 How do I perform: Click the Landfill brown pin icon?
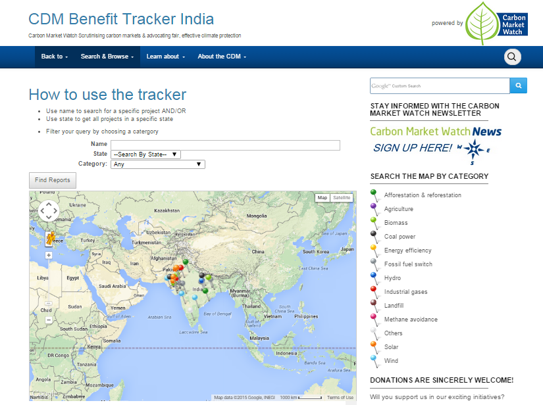click(x=374, y=306)
